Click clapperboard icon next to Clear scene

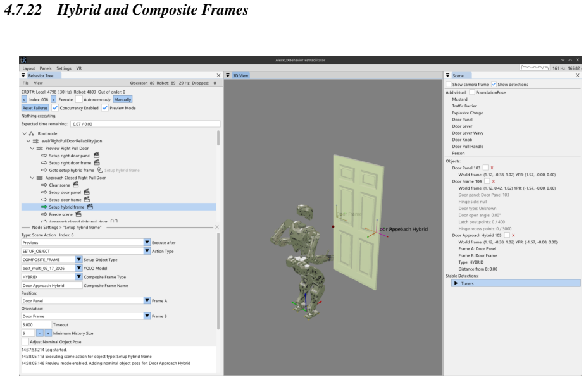[x=76, y=185]
